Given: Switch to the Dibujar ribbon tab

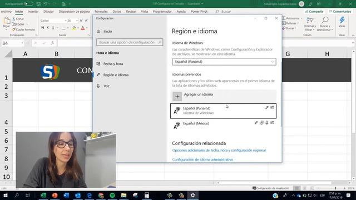Looking at the screenshot, I should click(48, 11).
